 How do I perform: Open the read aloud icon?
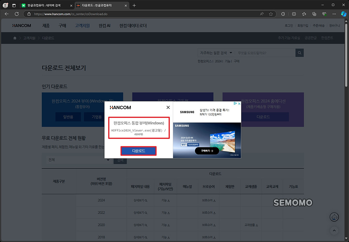click(262, 14)
